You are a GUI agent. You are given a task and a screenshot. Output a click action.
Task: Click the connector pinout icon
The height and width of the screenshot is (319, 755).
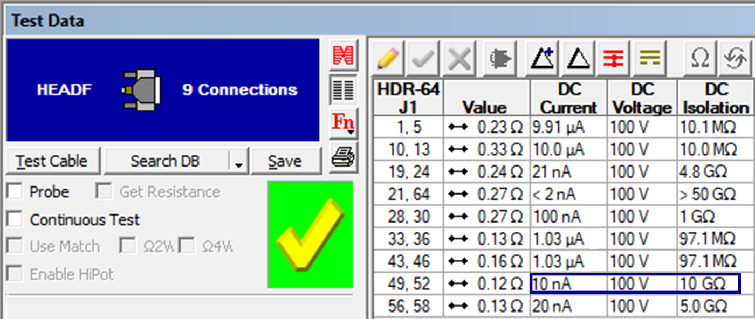click(x=499, y=57)
